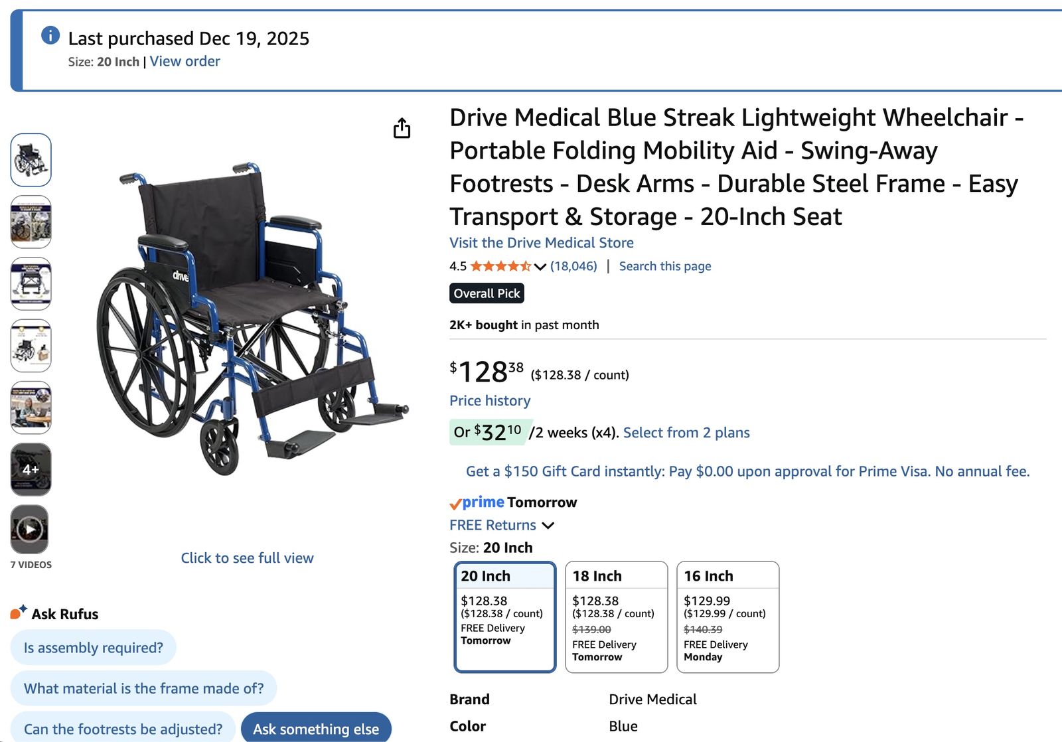Viewport: 1062px width, 742px height.
Task: Open Select from 2 plans options
Action: point(686,433)
